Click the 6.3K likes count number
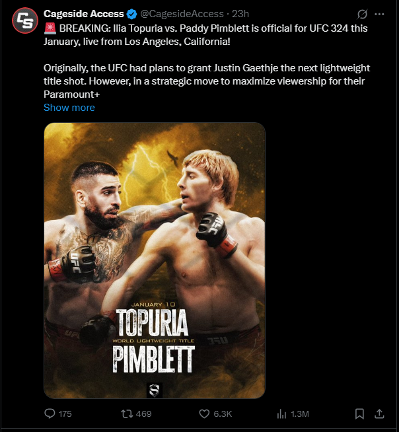 tap(224, 414)
